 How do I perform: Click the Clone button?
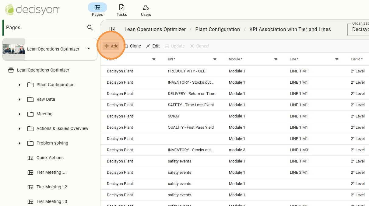[132, 46]
